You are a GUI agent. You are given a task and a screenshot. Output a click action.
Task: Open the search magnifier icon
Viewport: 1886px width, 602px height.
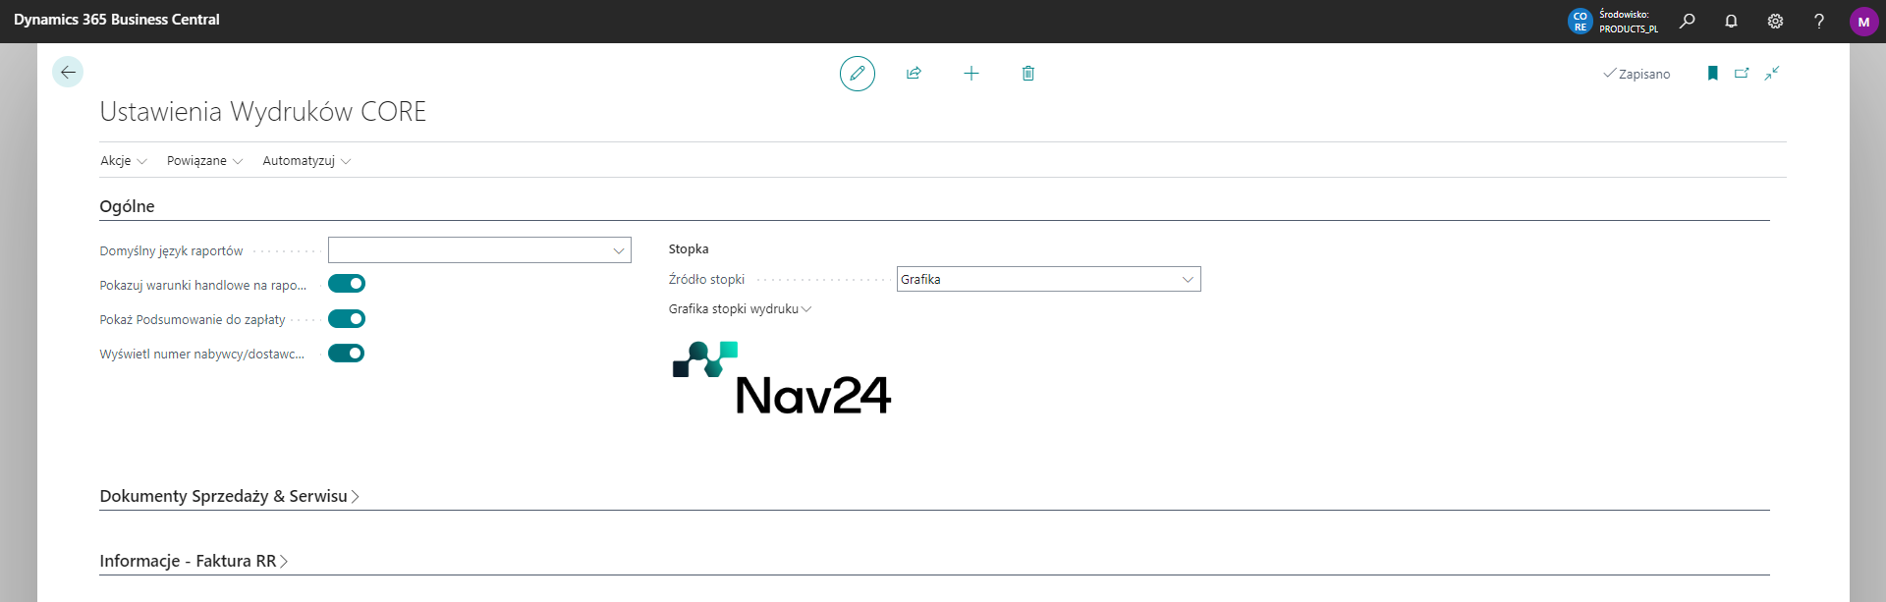tap(1687, 21)
